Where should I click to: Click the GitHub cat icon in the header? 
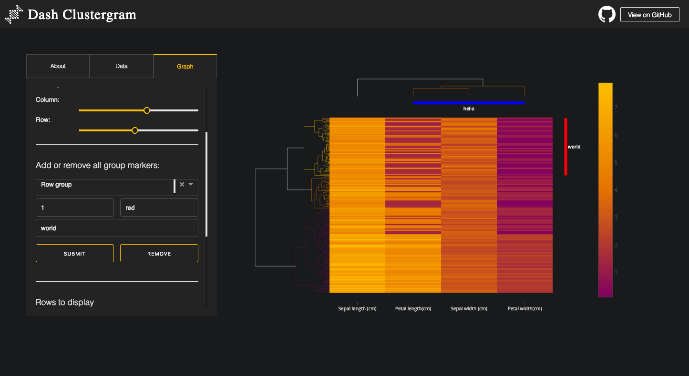607,14
